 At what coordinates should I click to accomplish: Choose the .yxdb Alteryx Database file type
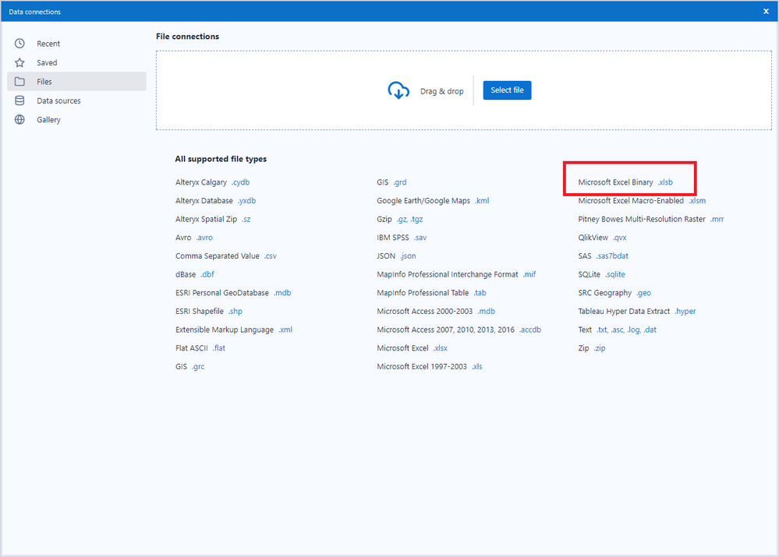click(x=246, y=200)
